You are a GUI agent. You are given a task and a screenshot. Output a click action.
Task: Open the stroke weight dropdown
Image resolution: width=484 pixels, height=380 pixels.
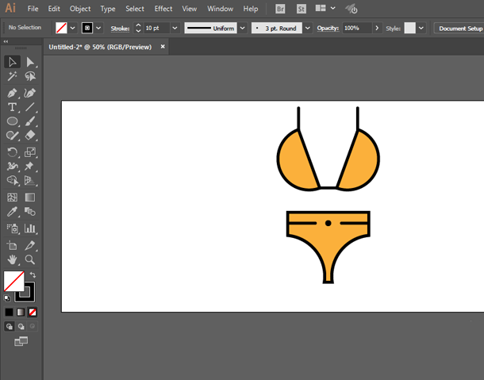point(176,28)
